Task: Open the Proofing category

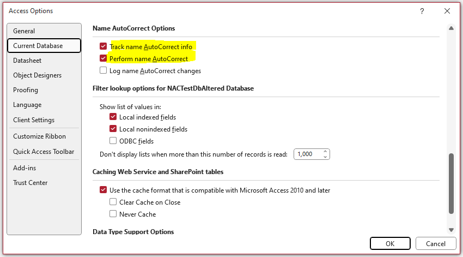Action: tap(44, 90)
